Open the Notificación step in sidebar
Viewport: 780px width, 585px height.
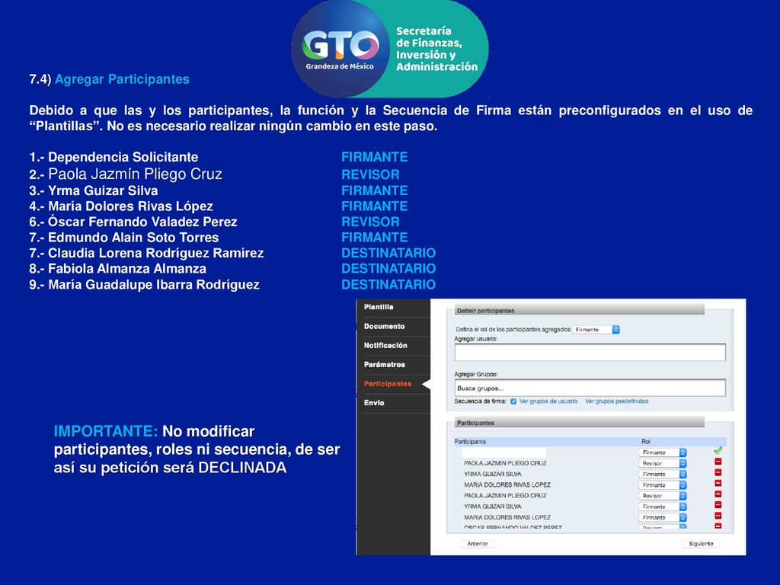pos(385,345)
